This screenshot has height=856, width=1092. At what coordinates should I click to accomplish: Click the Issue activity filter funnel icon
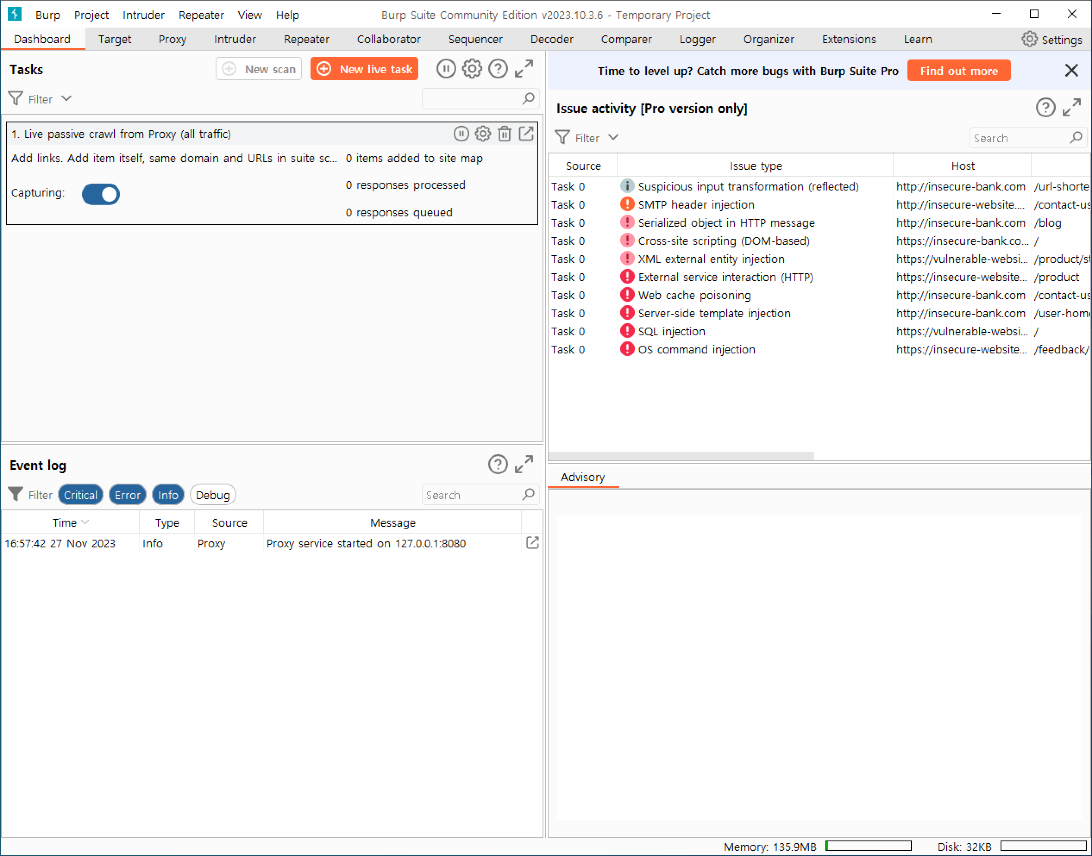[562, 137]
